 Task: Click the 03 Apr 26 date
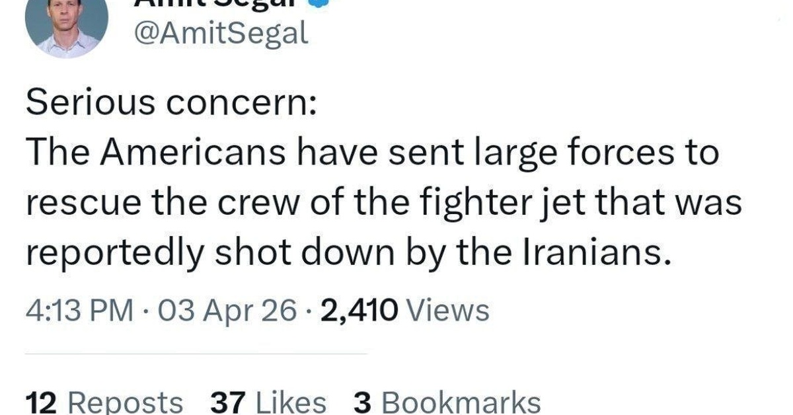pyautogui.click(x=223, y=310)
